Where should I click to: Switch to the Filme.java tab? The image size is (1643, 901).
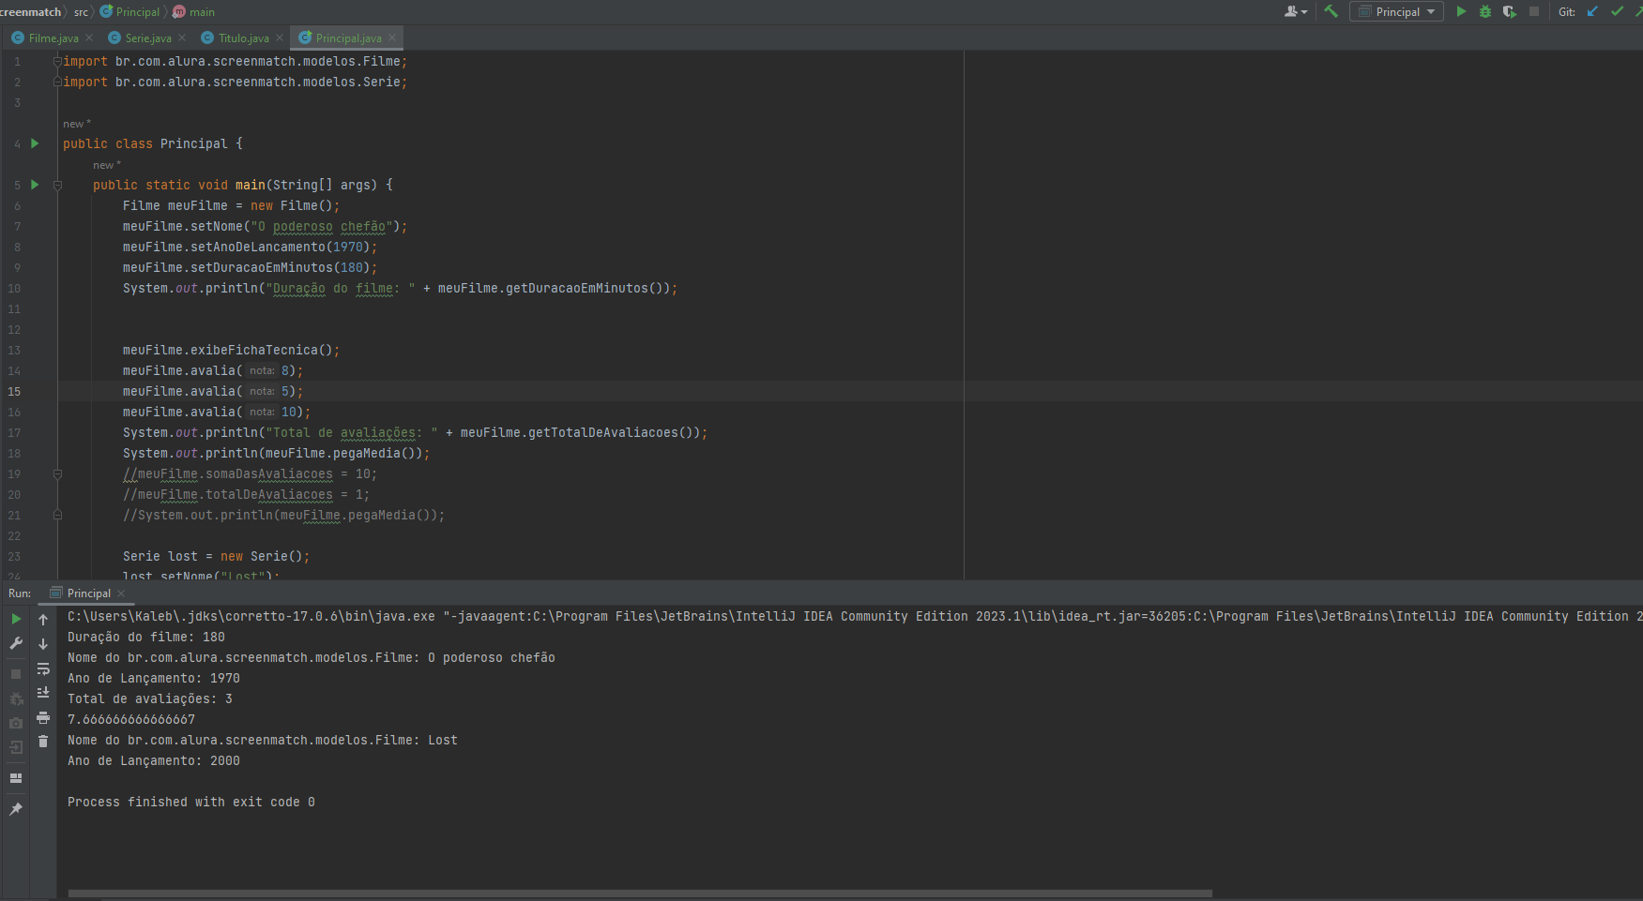53,38
